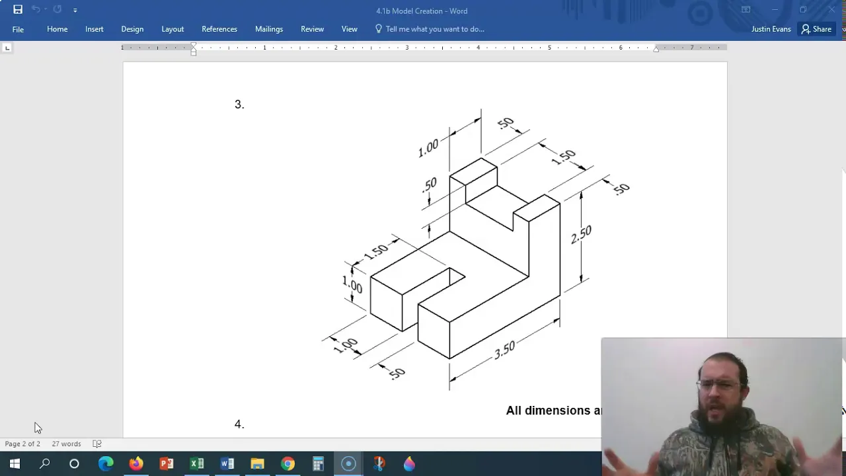The image size is (846, 476).
Task: Open the red flame app icon on taskbar
Action: coord(379,463)
